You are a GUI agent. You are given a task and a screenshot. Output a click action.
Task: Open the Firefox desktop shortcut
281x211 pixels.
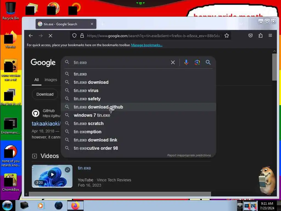point(10,40)
